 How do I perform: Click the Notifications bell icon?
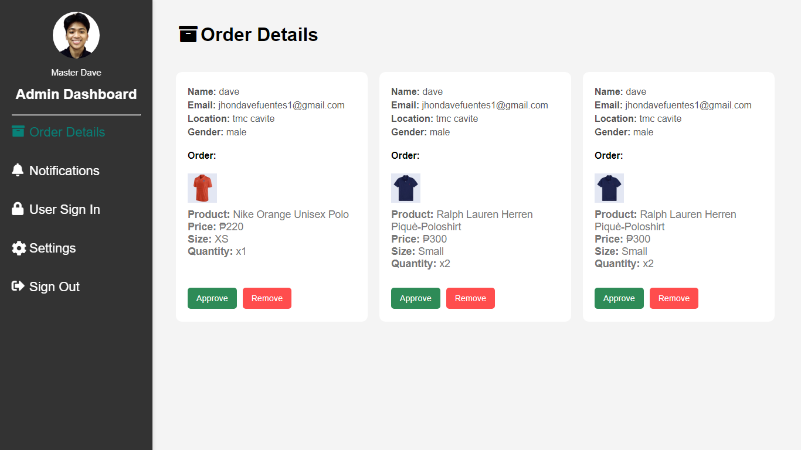(18, 170)
